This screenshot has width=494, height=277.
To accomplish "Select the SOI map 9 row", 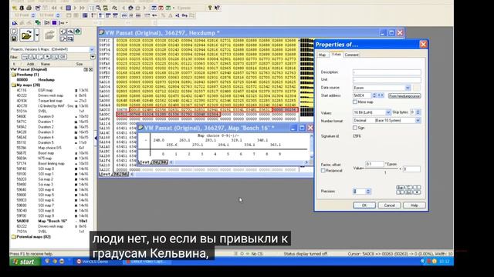I will point(52,215).
